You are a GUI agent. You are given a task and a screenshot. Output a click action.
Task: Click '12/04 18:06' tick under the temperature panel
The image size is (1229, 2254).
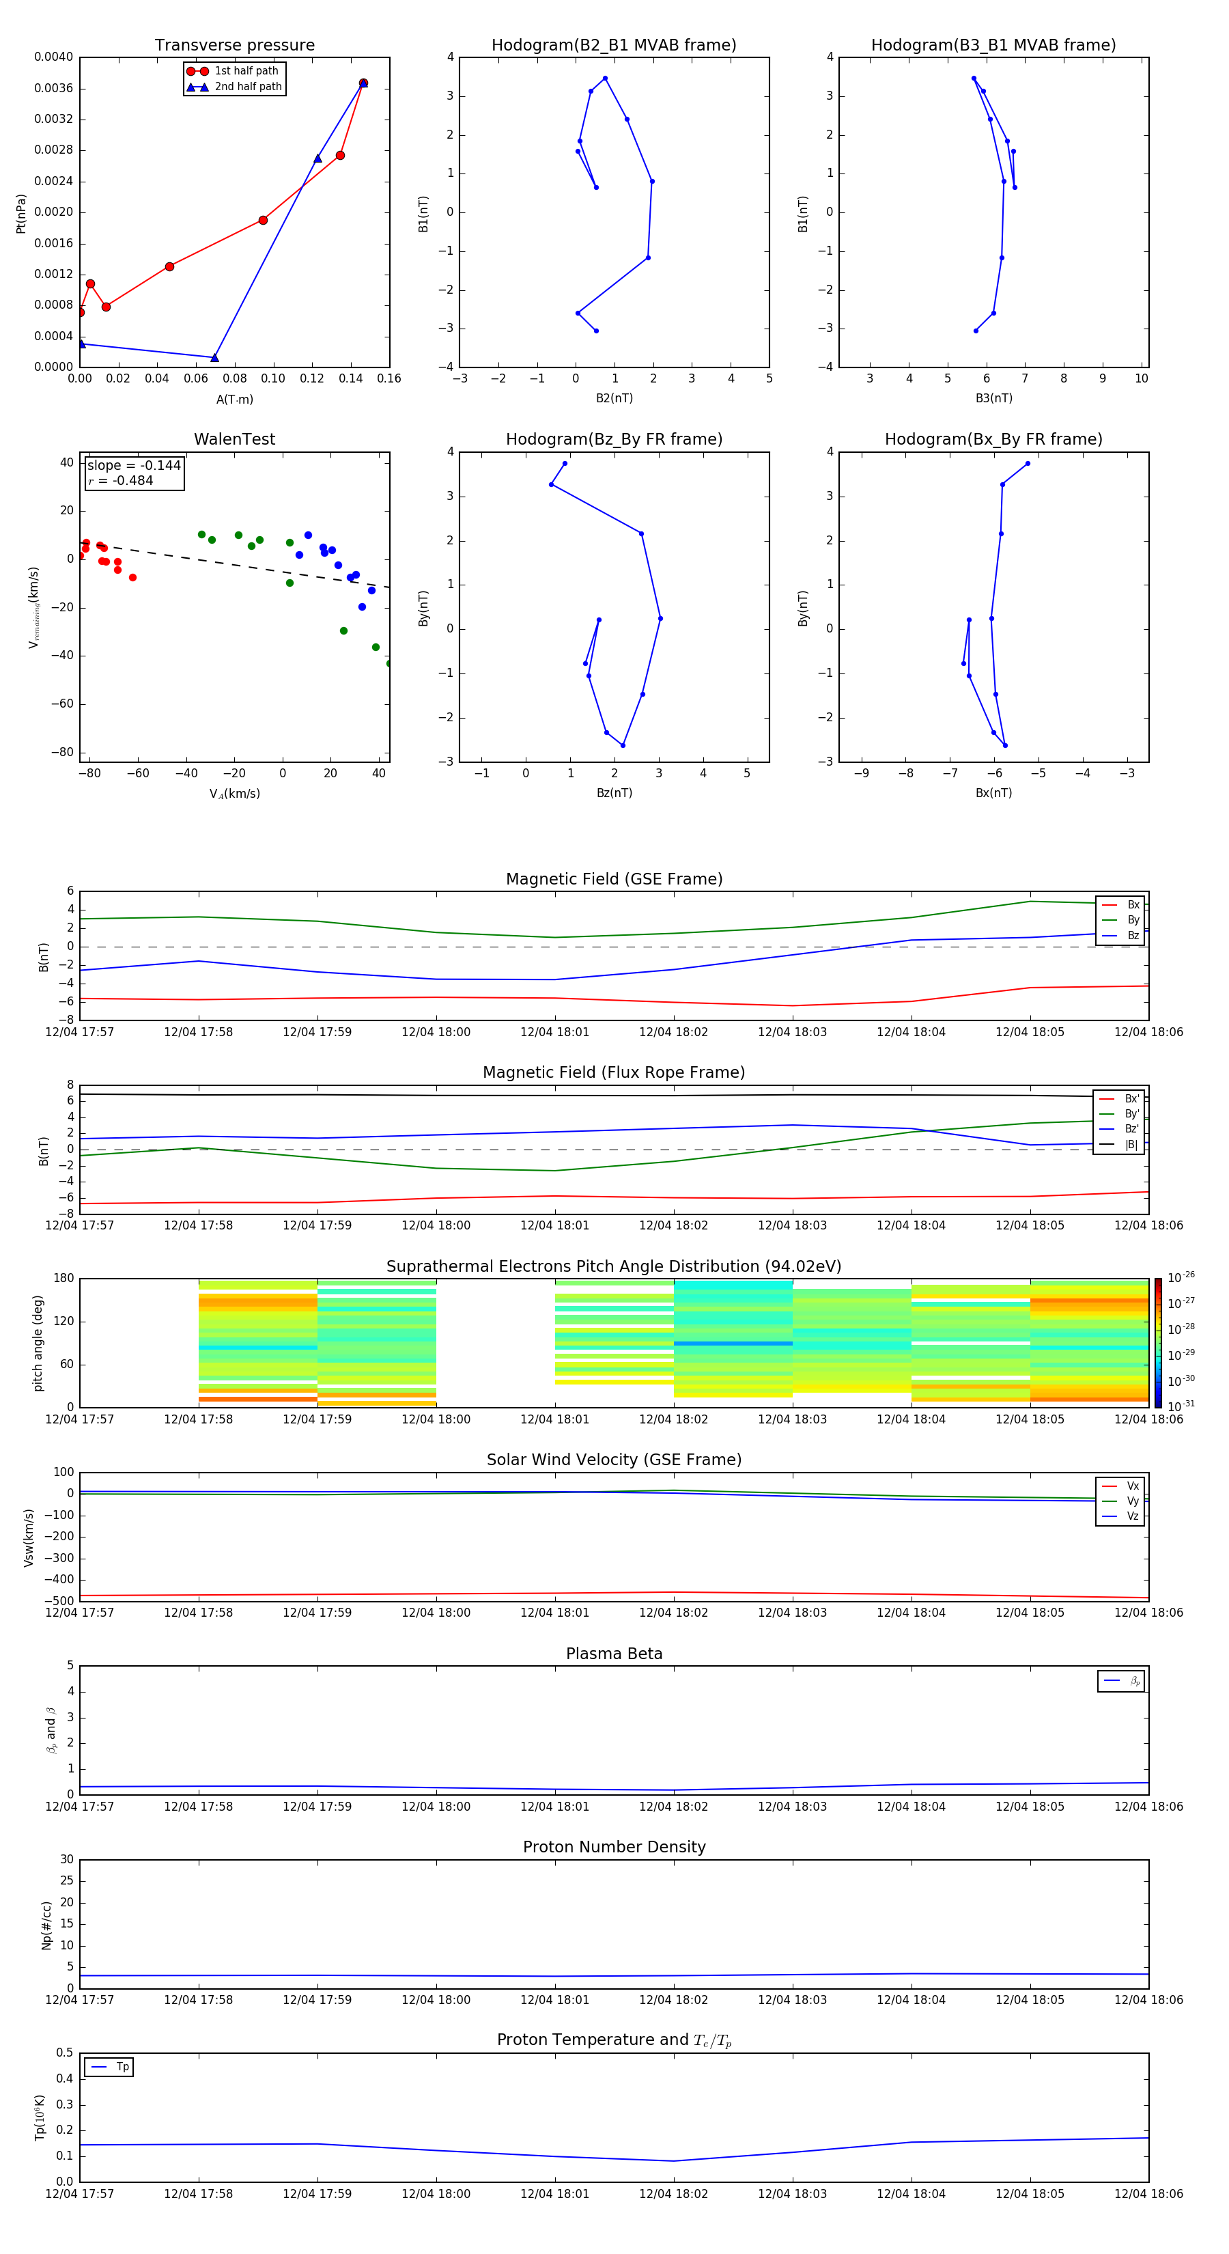tap(1148, 2195)
